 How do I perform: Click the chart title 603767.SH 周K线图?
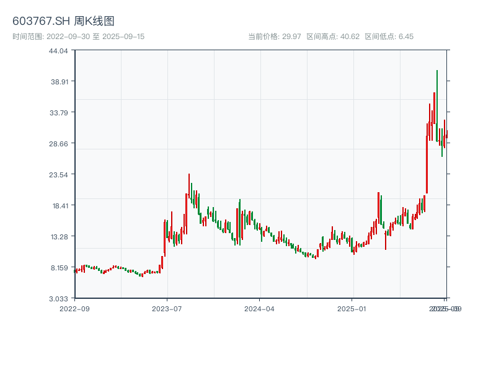63,21
